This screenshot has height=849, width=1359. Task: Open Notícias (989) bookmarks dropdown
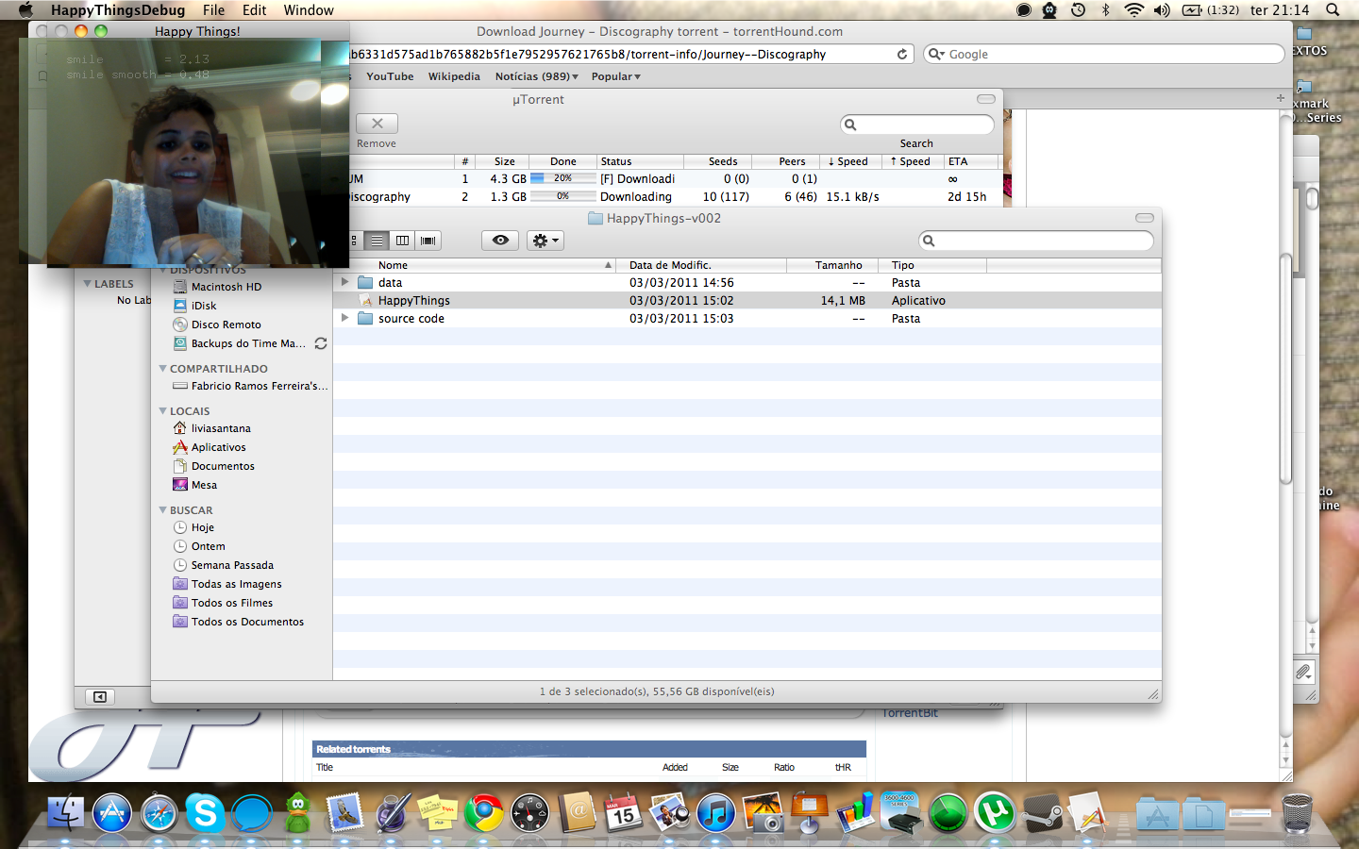click(536, 76)
